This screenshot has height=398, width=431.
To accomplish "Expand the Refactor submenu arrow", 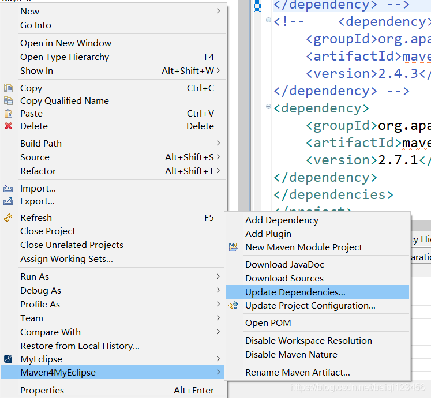I will coord(218,171).
